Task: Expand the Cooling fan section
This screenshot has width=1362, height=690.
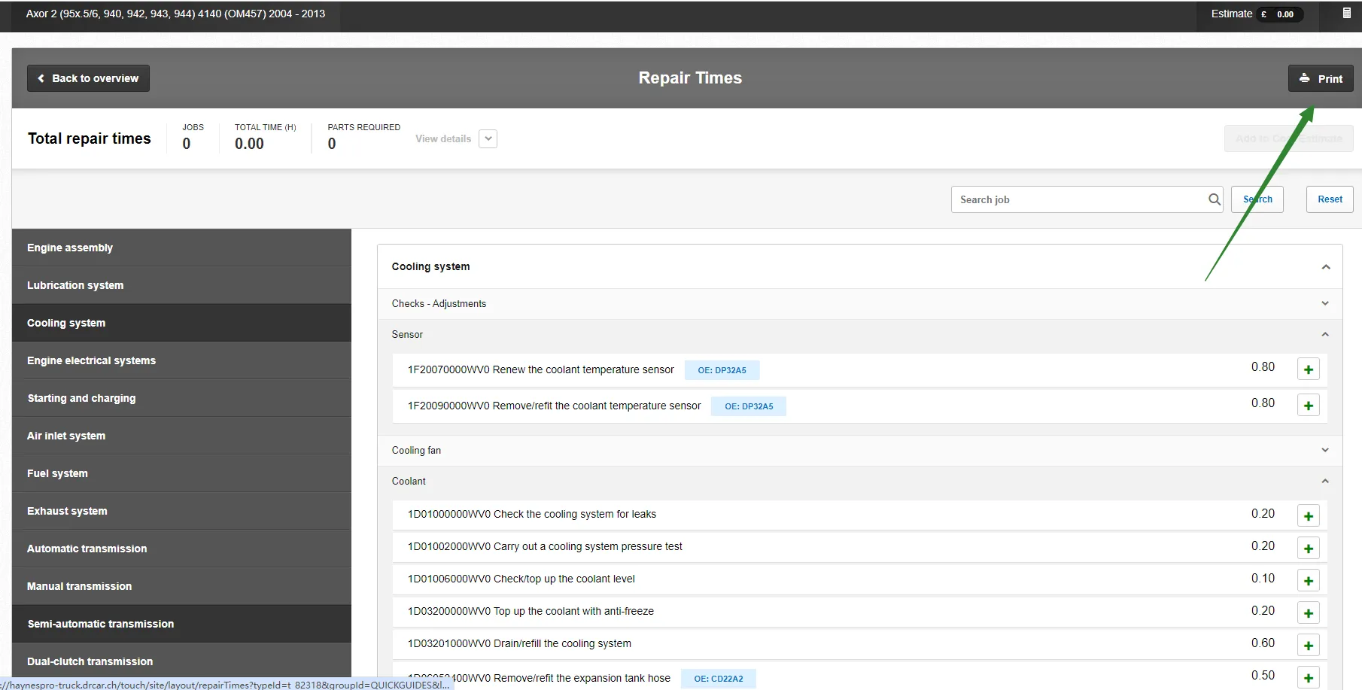Action: pos(859,450)
